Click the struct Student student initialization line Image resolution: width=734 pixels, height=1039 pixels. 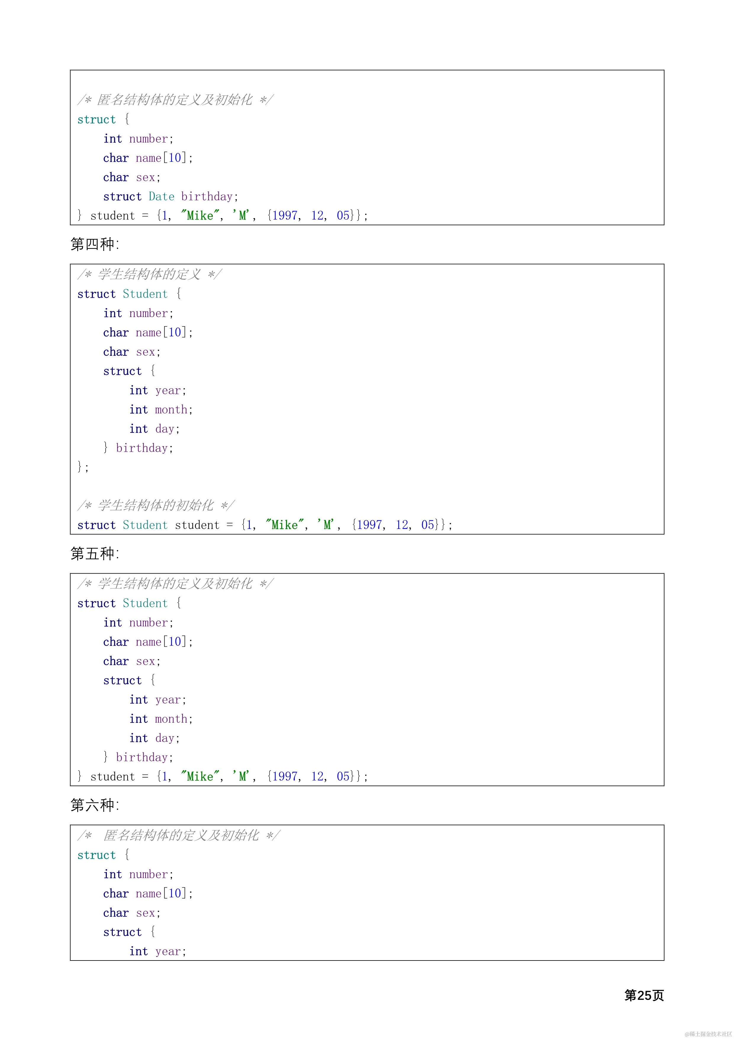pyautogui.click(x=264, y=525)
